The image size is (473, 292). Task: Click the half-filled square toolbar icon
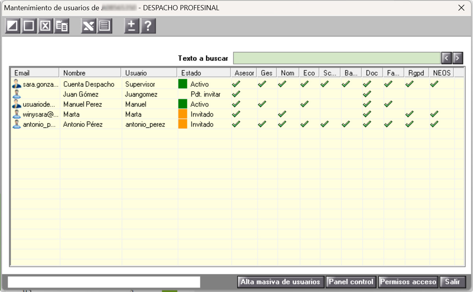(x=13, y=26)
